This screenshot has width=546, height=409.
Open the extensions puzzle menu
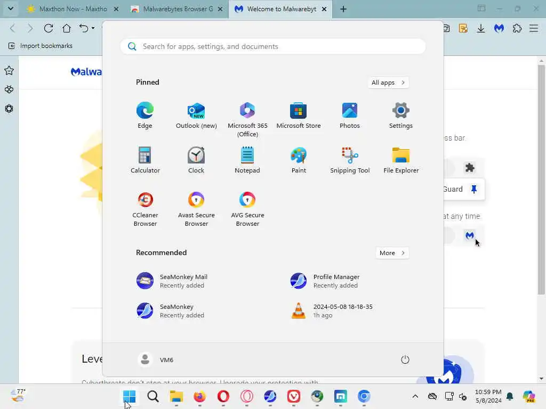(517, 28)
